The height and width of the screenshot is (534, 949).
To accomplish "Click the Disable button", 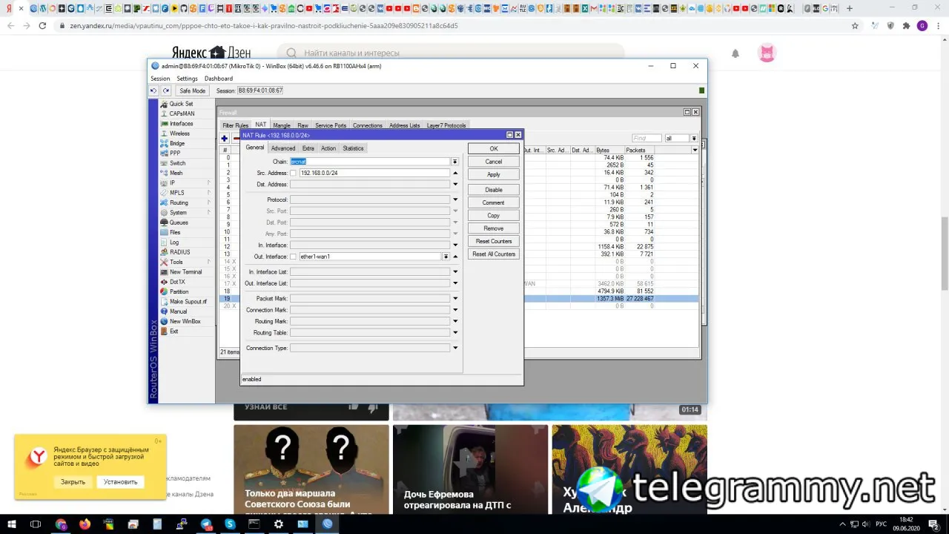I will [494, 190].
